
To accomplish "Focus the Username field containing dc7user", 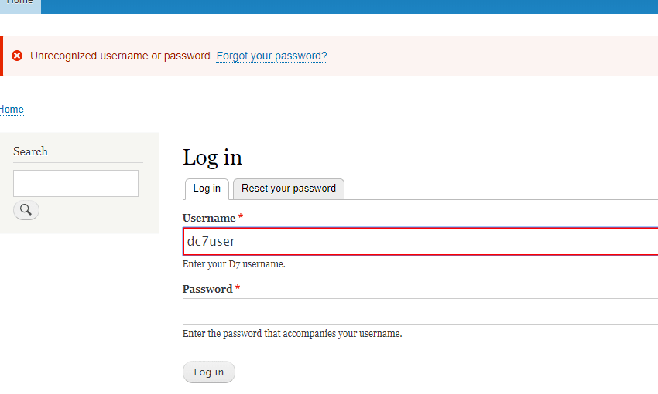I will pyautogui.click(x=420, y=241).
